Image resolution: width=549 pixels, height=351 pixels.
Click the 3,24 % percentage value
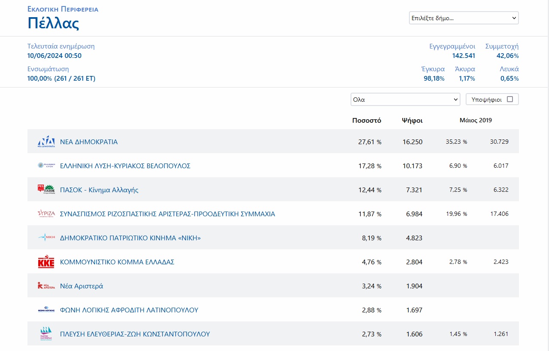372,286
